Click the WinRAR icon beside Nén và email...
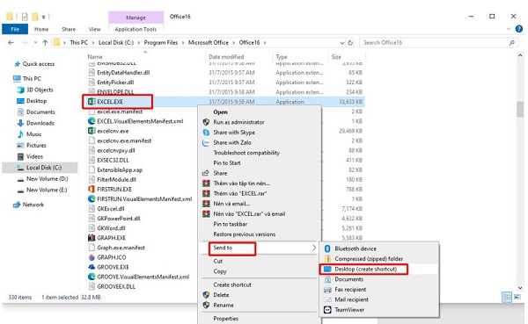The image size is (528, 324). 206,204
